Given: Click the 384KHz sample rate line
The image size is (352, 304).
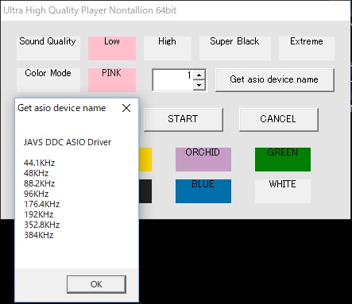Looking at the screenshot, I should click(x=38, y=235).
